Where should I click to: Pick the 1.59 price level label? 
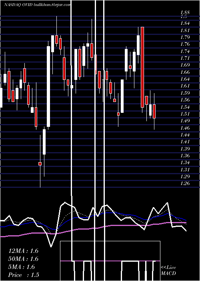point(185,93)
